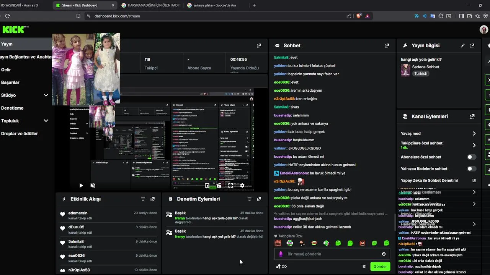Click the Sadece Sohbet category thumbnail
This screenshot has height=275, width=490.
click(405, 70)
